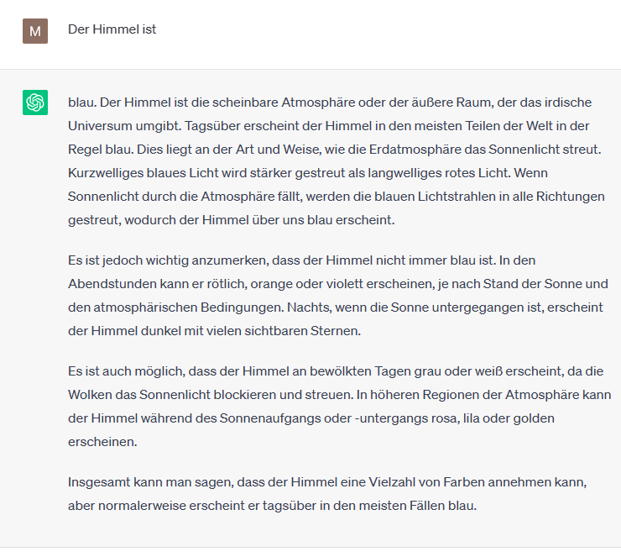621x557 pixels.
Task: Click the line 'der Himmel dunkel mit vielen sichtbaren Sternen.'
Action: (214, 331)
